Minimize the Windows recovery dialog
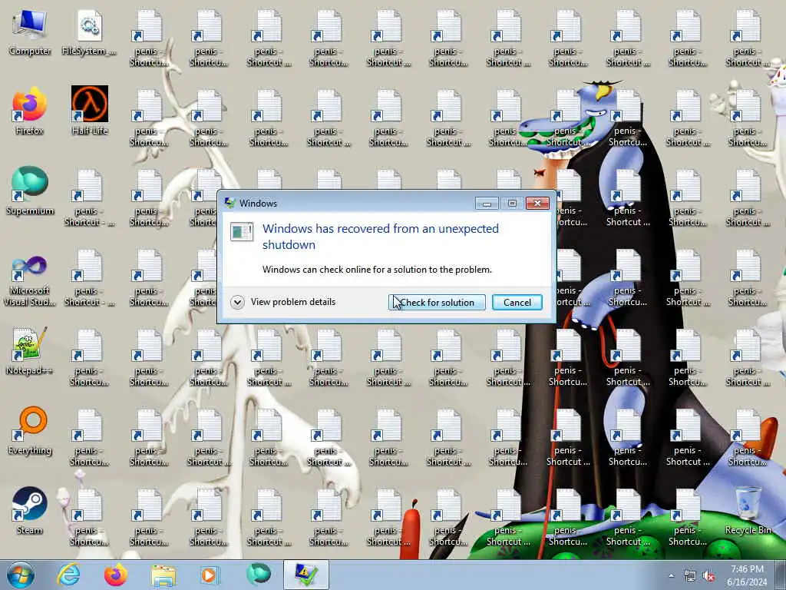 pos(486,203)
